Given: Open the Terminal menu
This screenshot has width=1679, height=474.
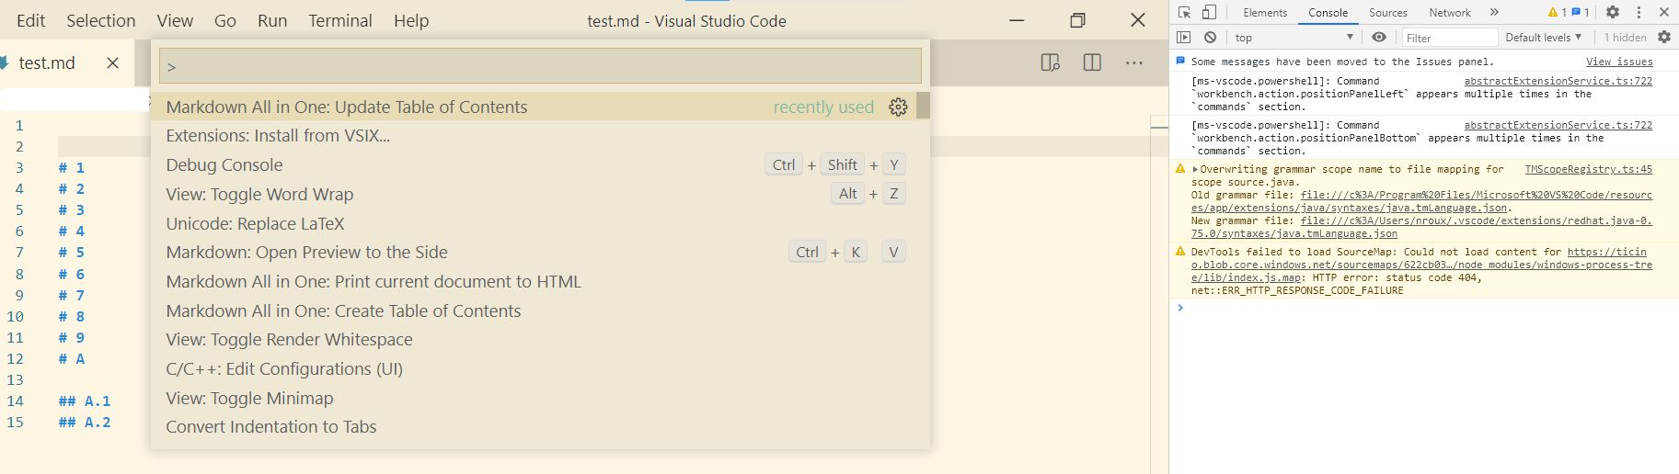Looking at the screenshot, I should (340, 20).
